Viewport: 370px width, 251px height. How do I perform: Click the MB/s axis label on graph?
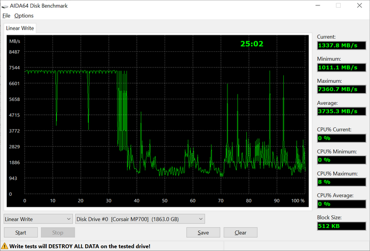point(14,41)
